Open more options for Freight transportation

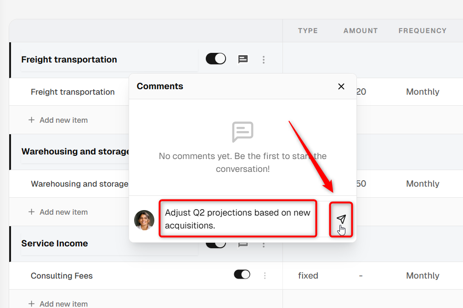[x=264, y=60]
